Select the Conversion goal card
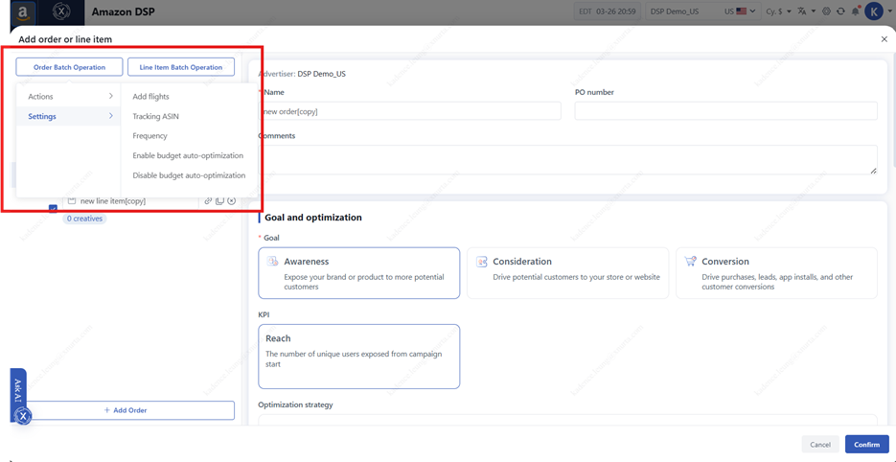 click(776, 273)
